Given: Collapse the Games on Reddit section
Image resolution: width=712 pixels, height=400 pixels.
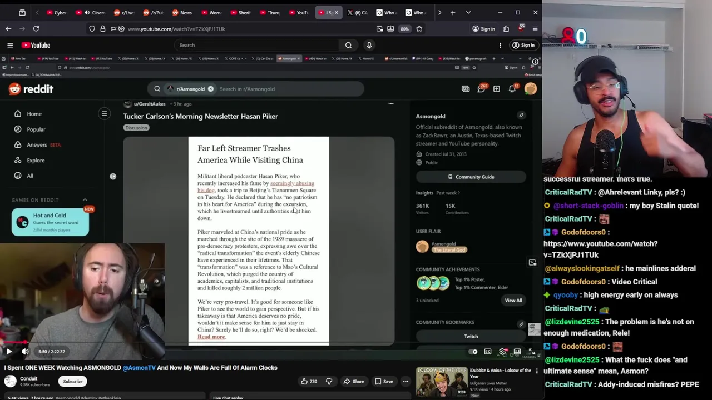Looking at the screenshot, I should click(x=85, y=200).
